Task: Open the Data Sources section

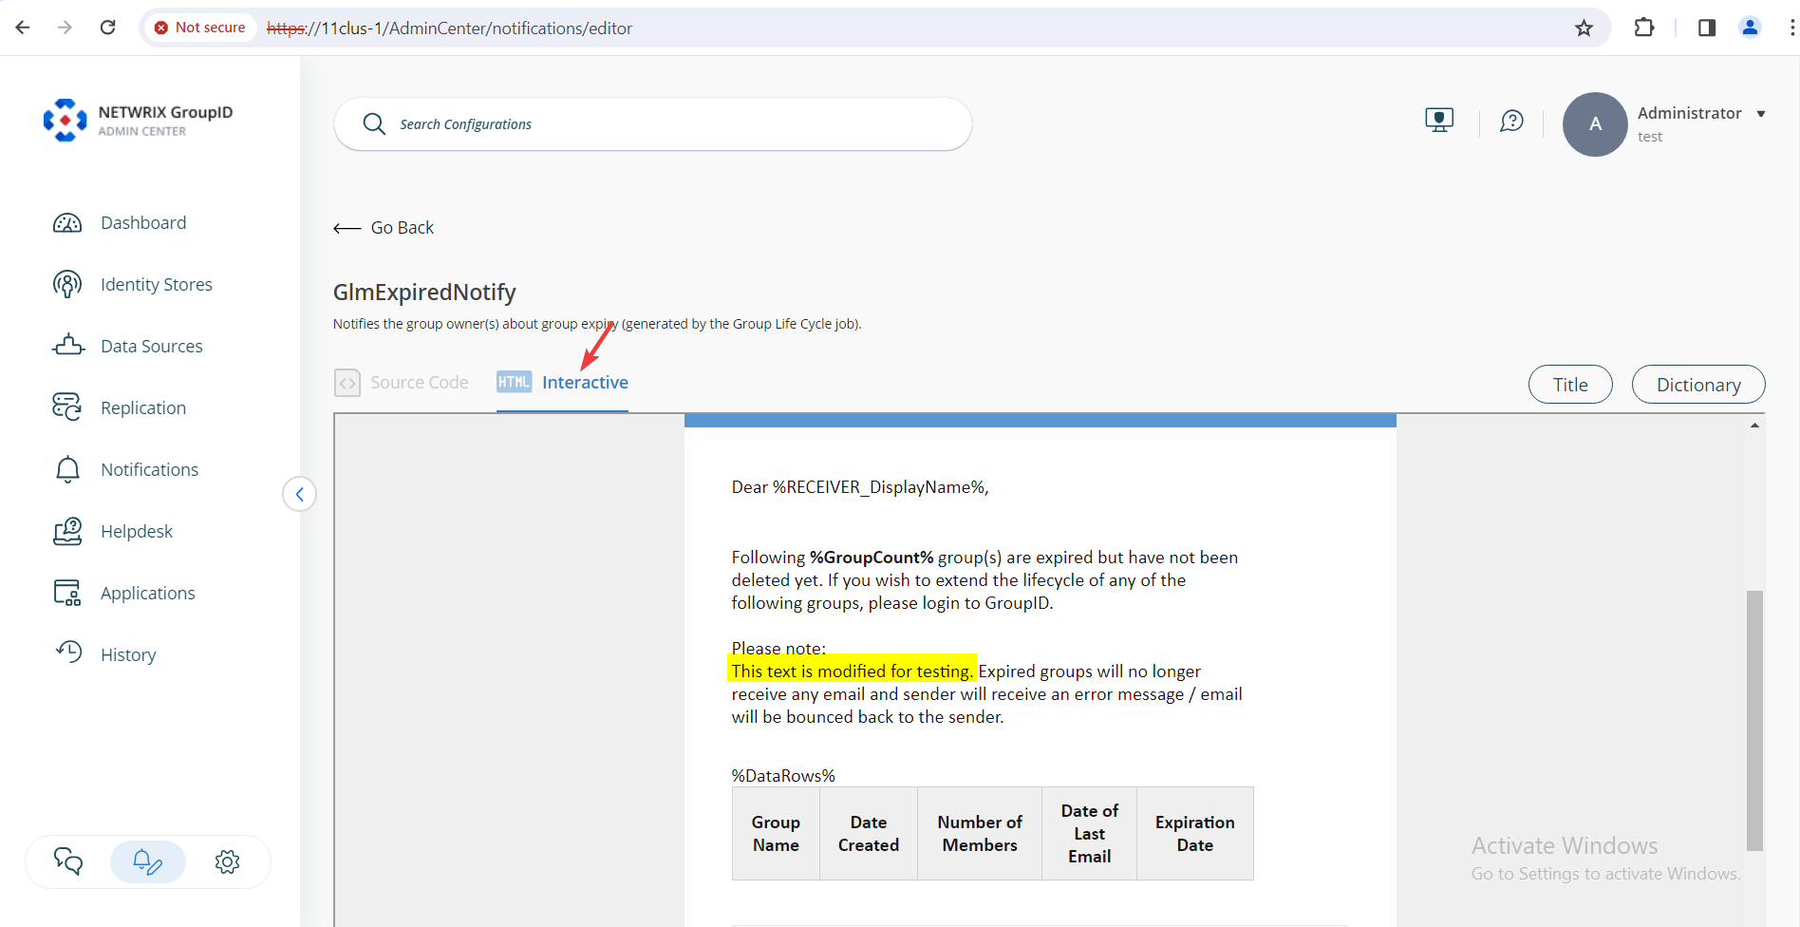Action: (x=151, y=346)
